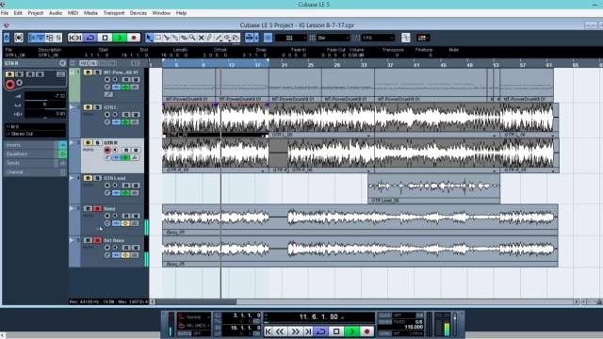Adjust the Inspector pan slider
The width and height of the screenshot is (603, 339).
44,105
